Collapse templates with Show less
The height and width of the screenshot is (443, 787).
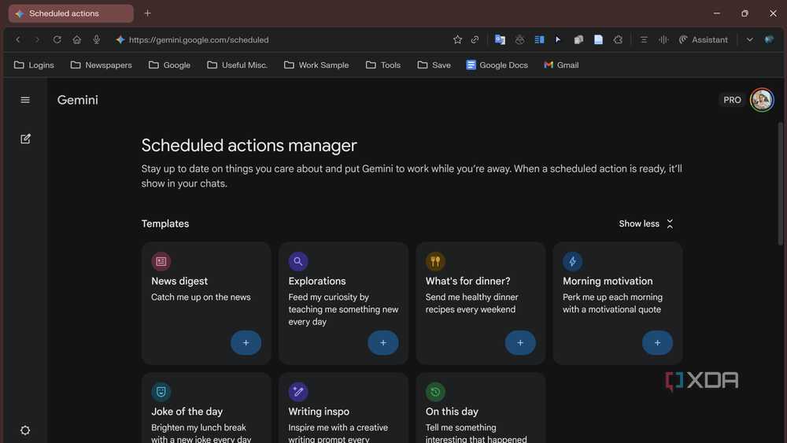[x=646, y=223]
